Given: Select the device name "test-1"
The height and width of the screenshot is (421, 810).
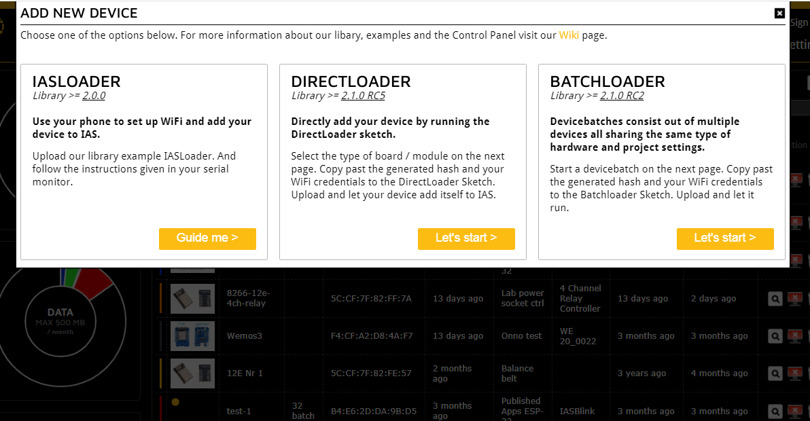Looking at the screenshot, I should coord(239,411).
